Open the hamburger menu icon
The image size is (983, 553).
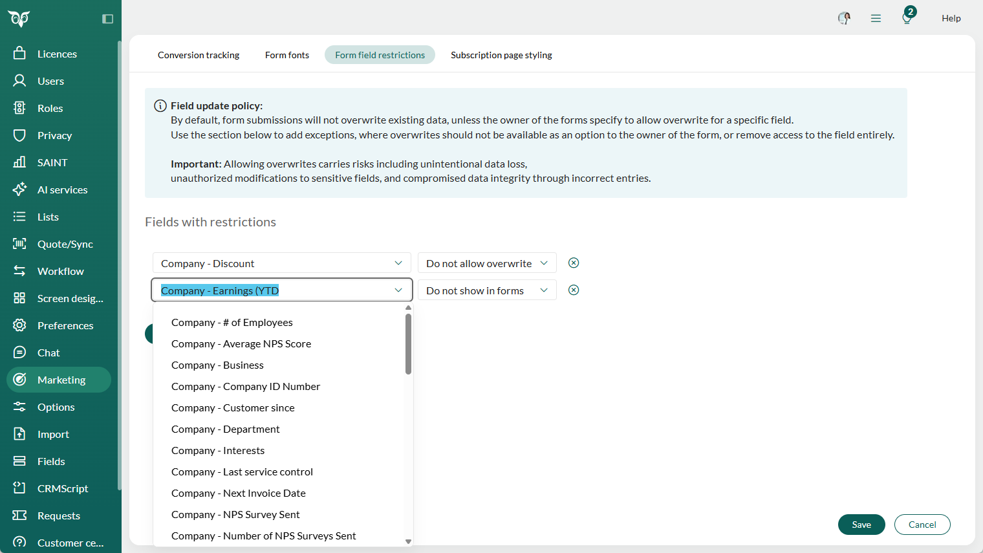(x=876, y=18)
